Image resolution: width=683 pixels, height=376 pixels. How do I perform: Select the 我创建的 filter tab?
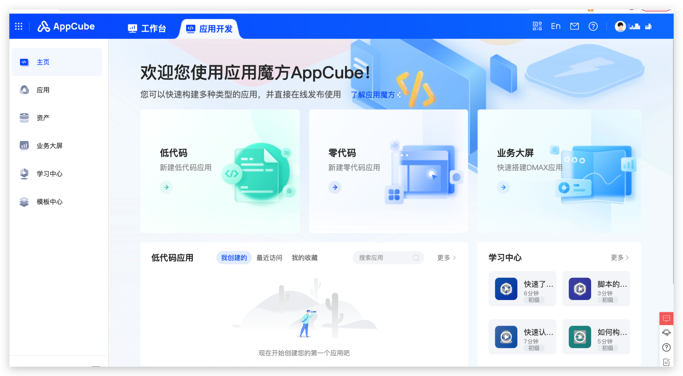coord(234,258)
